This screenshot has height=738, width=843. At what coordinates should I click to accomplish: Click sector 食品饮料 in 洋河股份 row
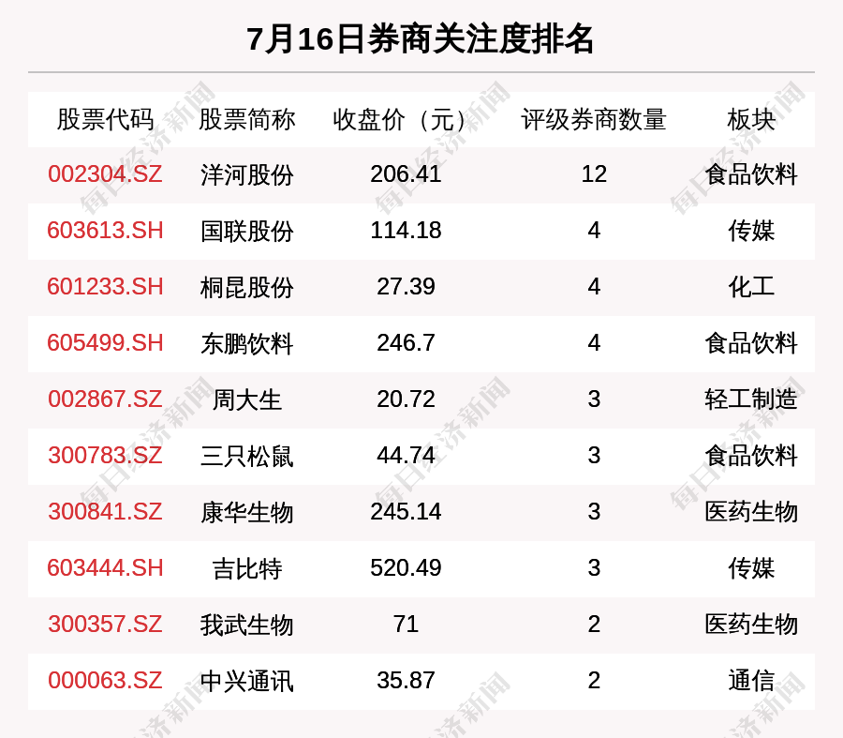click(751, 175)
